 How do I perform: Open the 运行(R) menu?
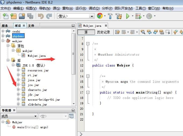81,8
